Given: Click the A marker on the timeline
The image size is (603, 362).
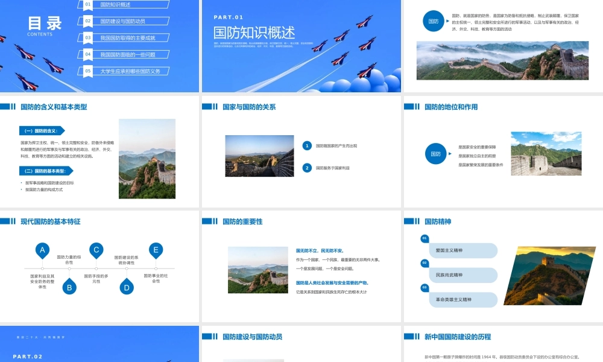Looking at the screenshot, I should (42, 250).
